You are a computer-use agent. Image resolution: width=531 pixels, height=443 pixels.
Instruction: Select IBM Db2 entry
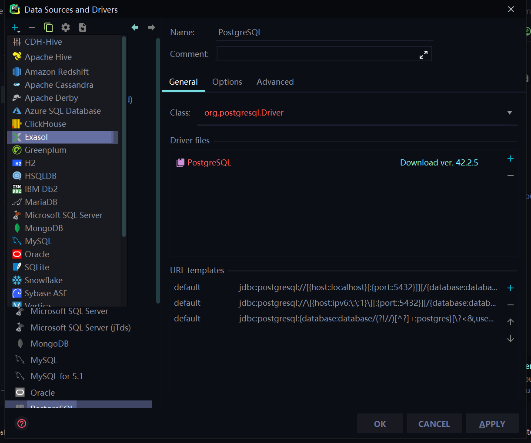63,189
